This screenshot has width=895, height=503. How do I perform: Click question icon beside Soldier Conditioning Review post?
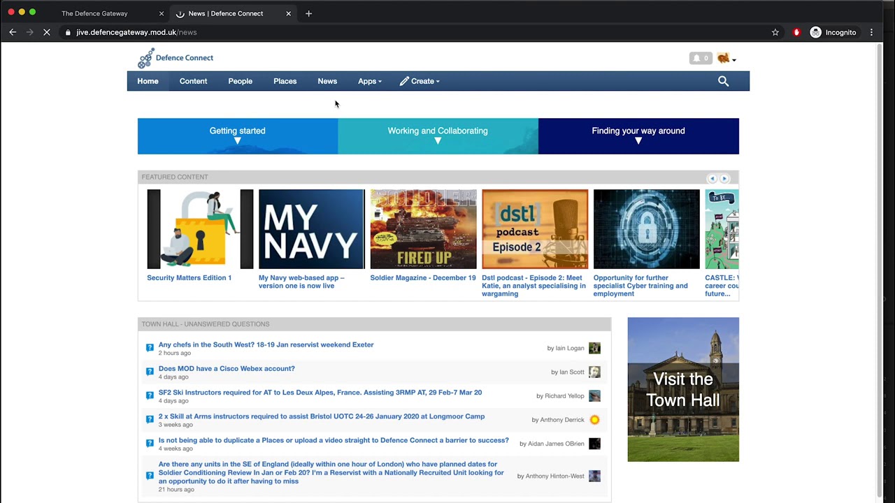click(x=150, y=476)
